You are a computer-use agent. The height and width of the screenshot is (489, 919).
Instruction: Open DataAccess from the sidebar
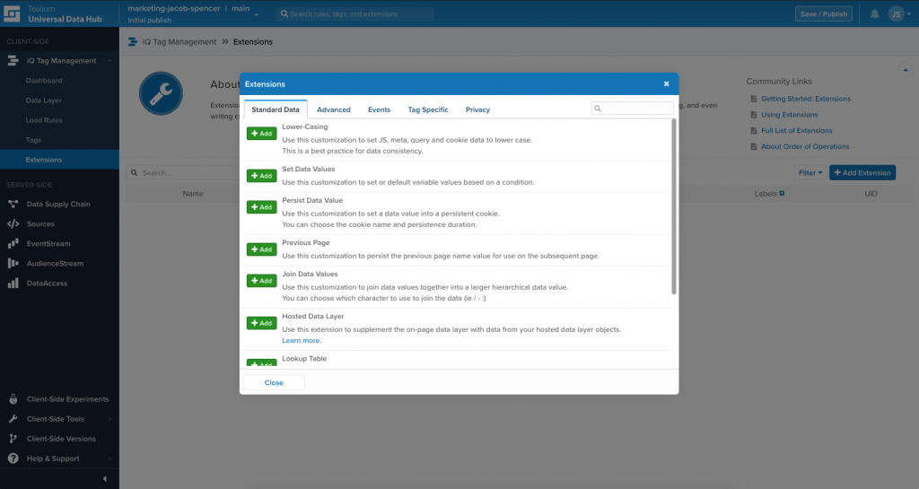(x=47, y=284)
